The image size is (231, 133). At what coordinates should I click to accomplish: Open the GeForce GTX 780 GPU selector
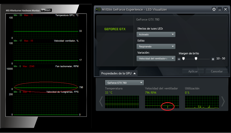coord(124,83)
